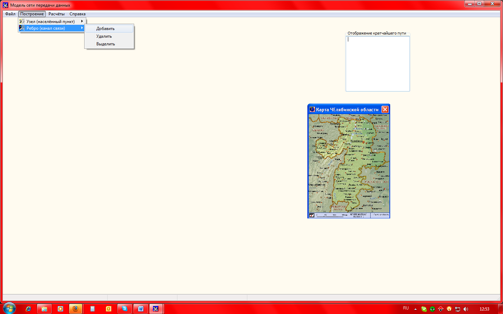Open the Windows Start menu
503x314 pixels.
[9, 308]
